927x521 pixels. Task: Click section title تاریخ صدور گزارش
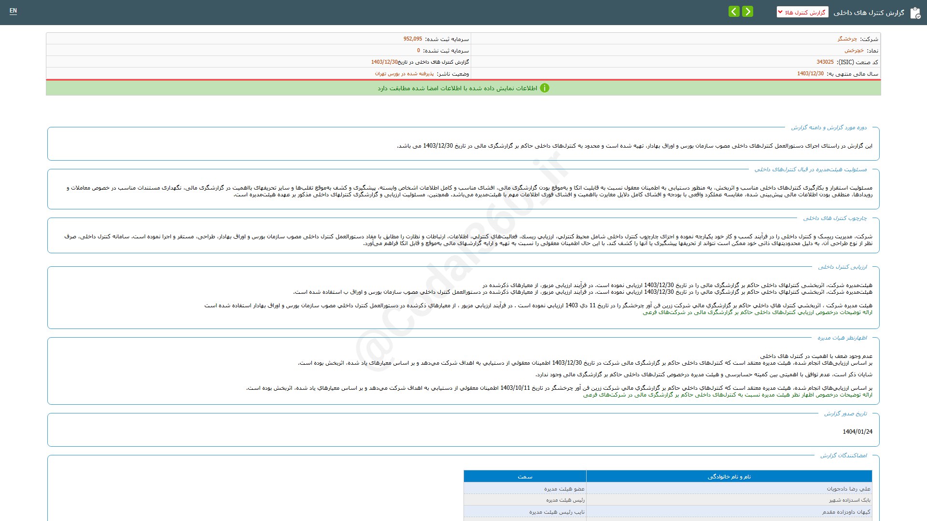point(845,413)
